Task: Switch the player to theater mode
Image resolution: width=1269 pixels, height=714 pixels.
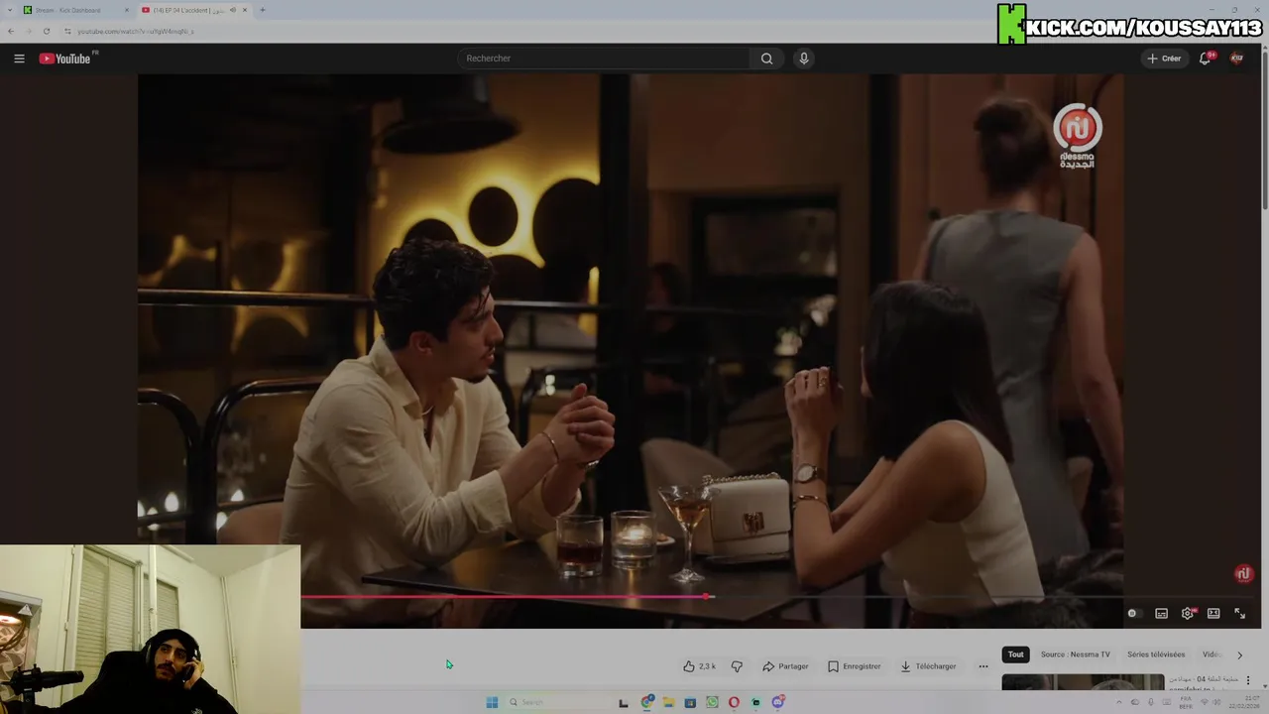Action: pos(1213,614)
